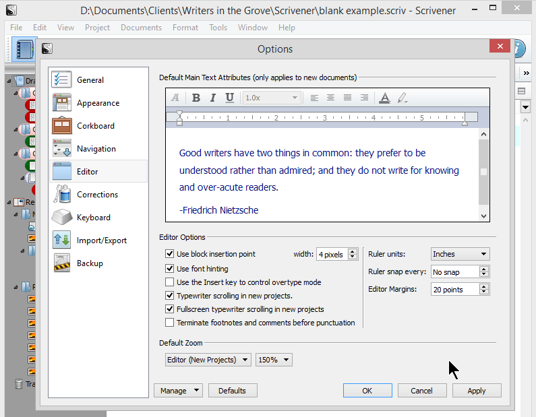The image size is (536, 417).
Task: Open the Navigation options category
Action: point(98,149)
